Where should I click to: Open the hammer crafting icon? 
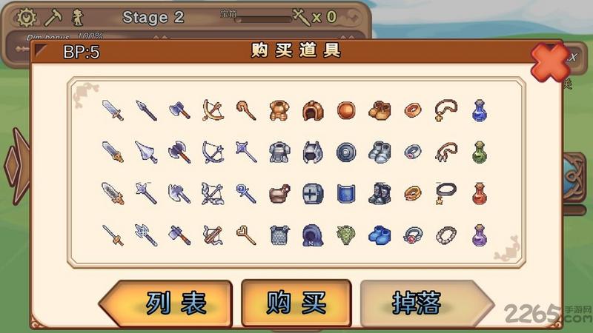tap(53, 18)
